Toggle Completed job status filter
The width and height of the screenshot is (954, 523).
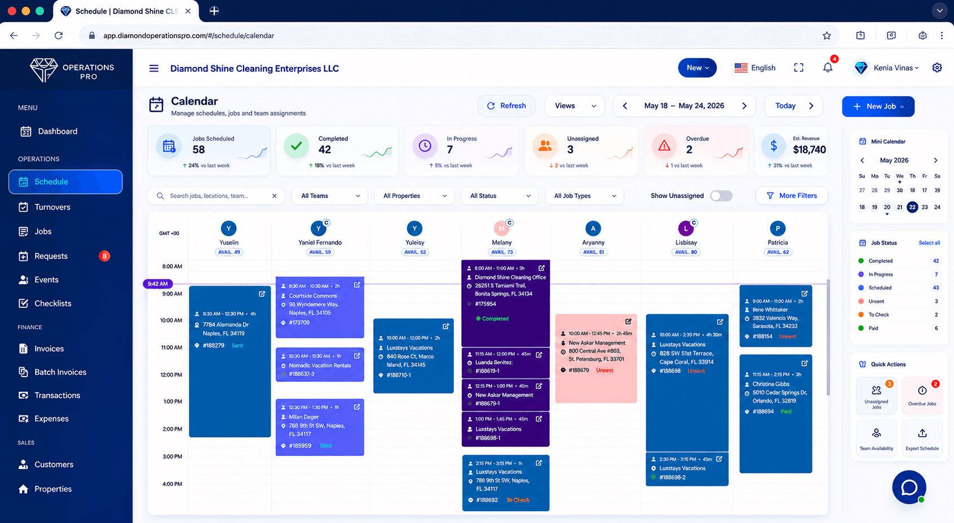(x=898, y=261)
